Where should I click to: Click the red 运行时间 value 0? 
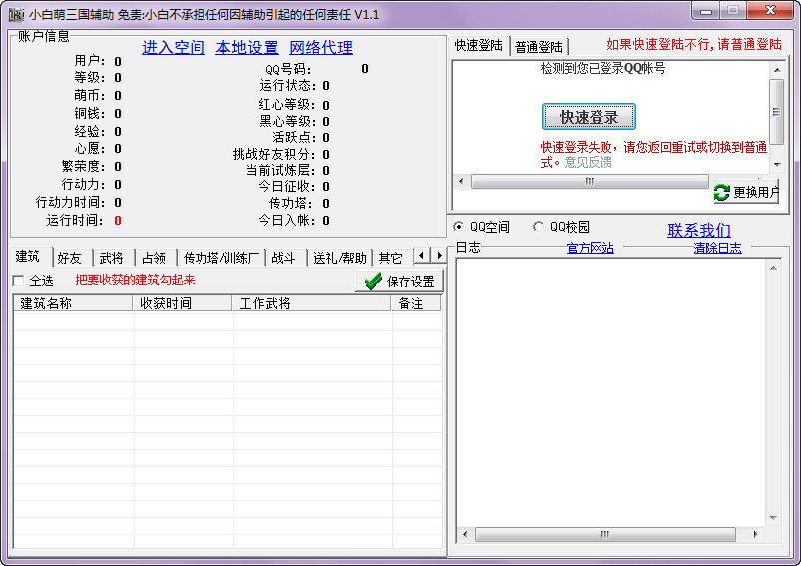(x=118, y=221)
